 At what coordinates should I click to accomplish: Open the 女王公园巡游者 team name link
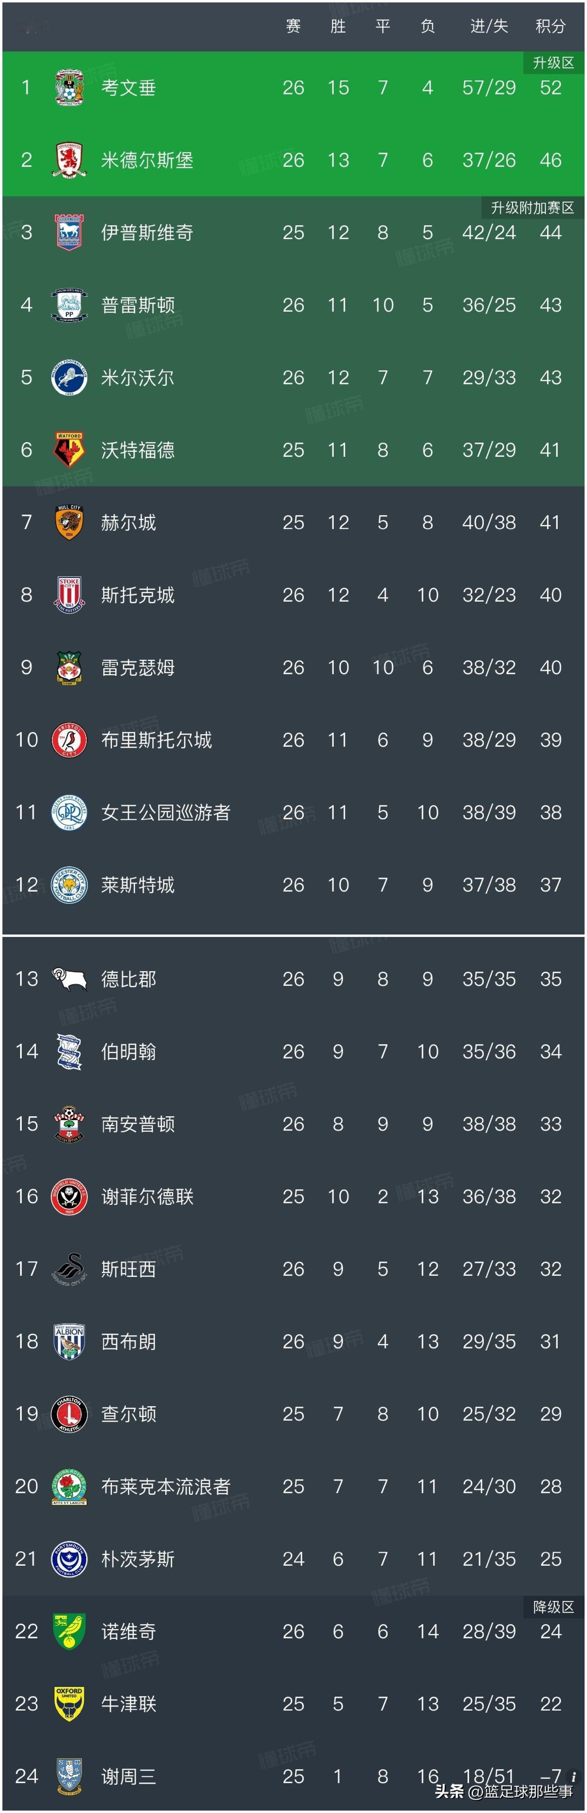[166, 812]
